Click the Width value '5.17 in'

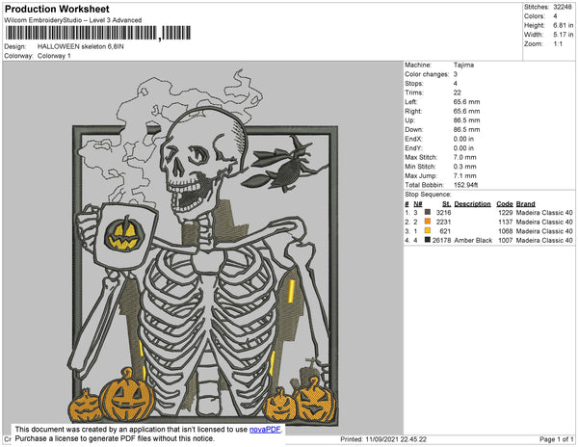pyautogui.click(x=564, y=35)
